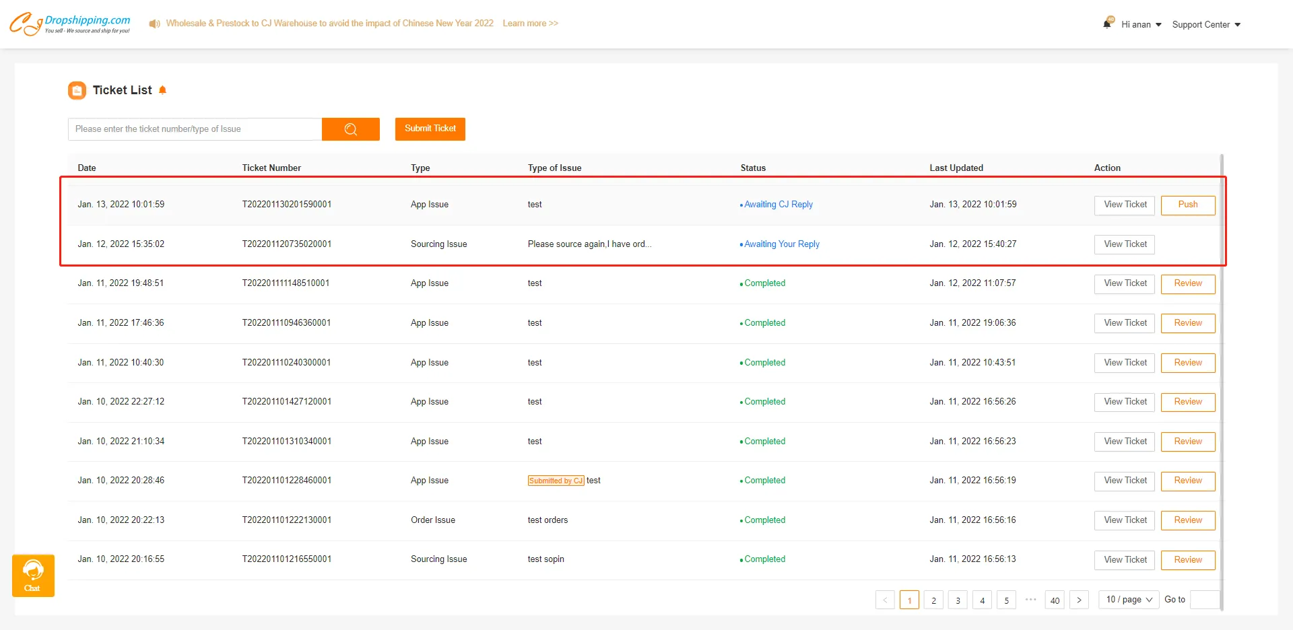Screen dimensions: 1293x630
Task: View the Sourcing Issue ticket awaiting your reply
Action: [1125, 244]
